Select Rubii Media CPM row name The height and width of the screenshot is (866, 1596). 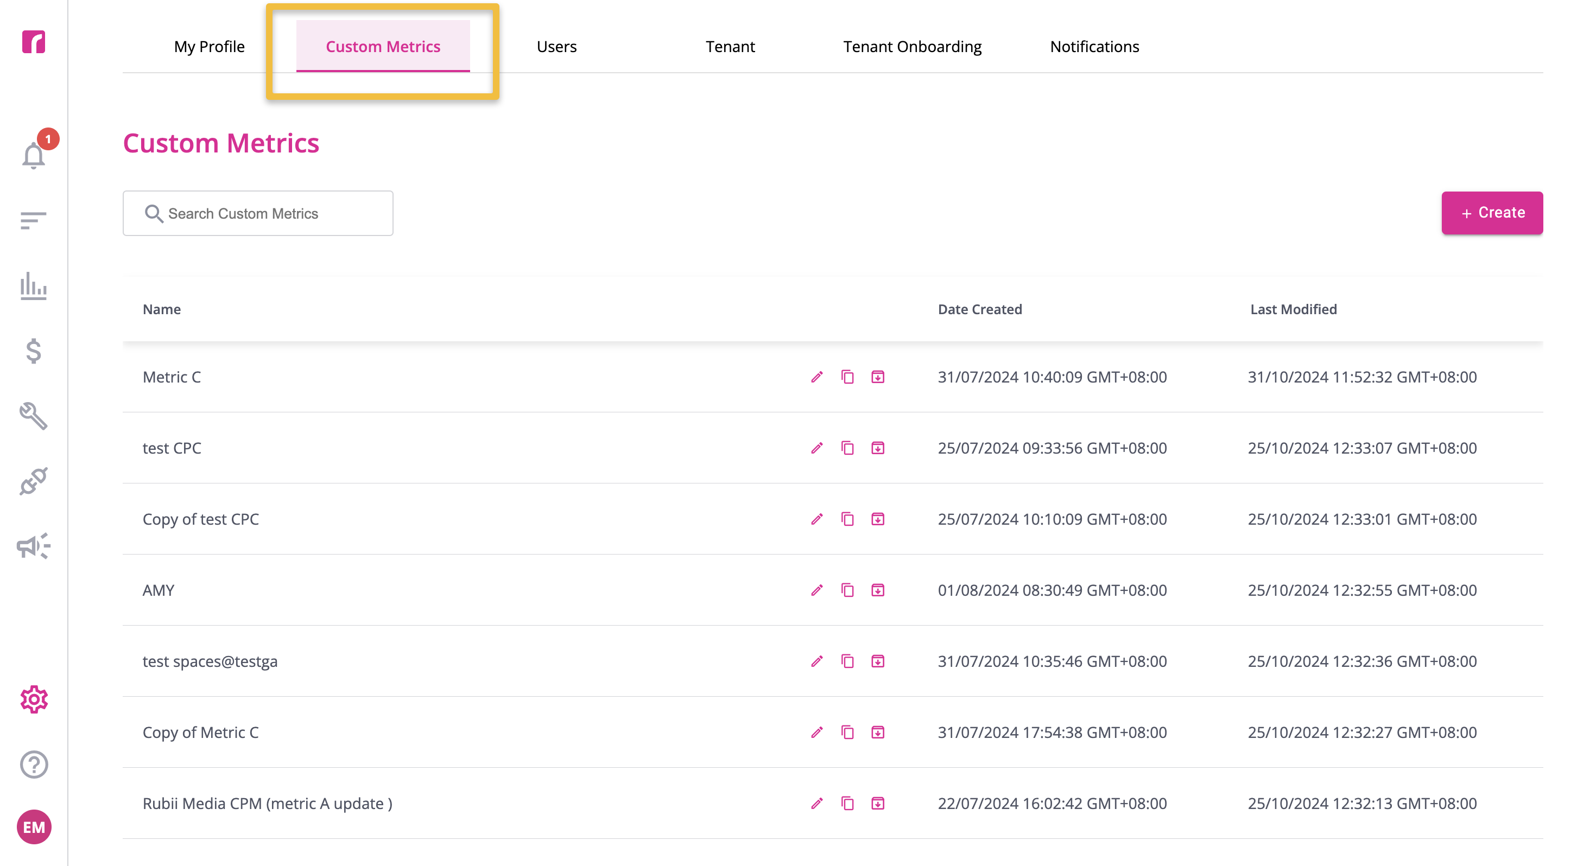click(267, 804)
